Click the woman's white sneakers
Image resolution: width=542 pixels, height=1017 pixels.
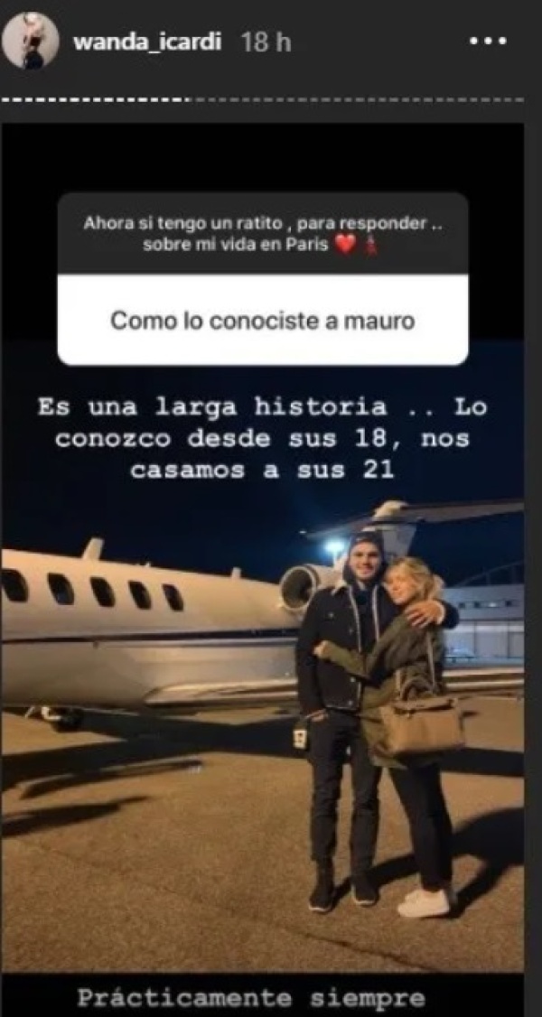point(425,902)
